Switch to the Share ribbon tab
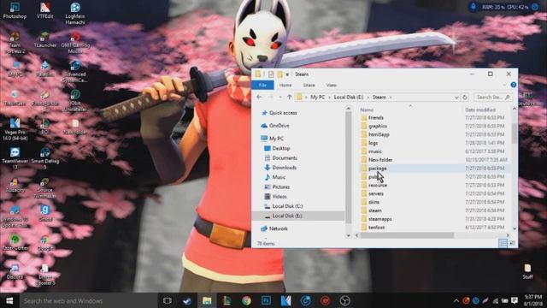Viewport: 547px width, 308px height. point(309,86)
